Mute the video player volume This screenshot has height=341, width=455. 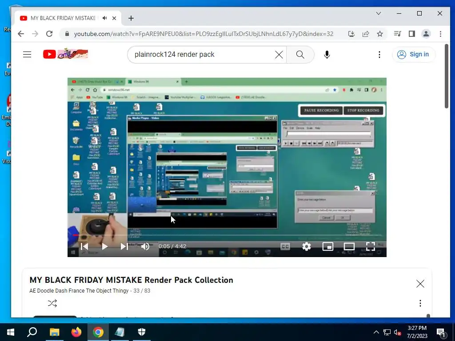click(145, 246)
